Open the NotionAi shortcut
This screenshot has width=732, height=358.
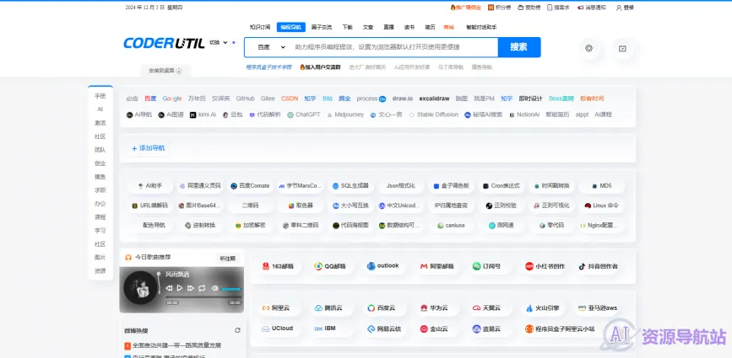524,115
